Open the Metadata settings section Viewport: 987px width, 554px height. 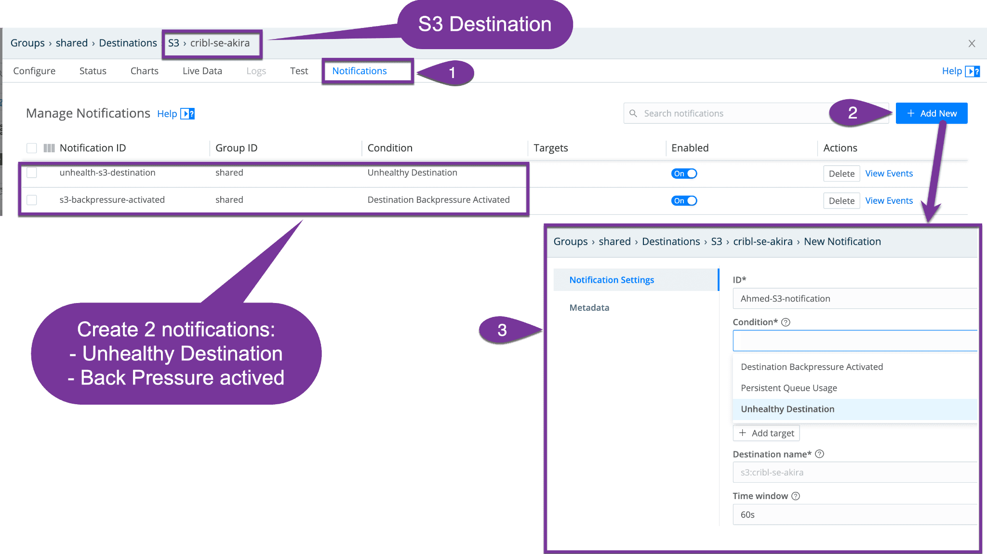click(589, 307)
